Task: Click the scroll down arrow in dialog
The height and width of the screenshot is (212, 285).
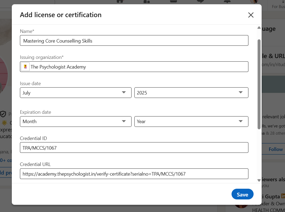Action: tap(259, 180)
